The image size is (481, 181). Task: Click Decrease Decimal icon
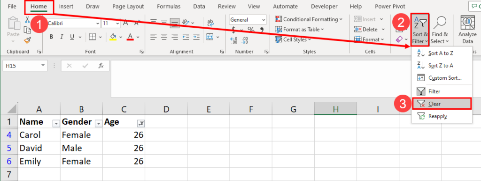[x=245, y=40]
